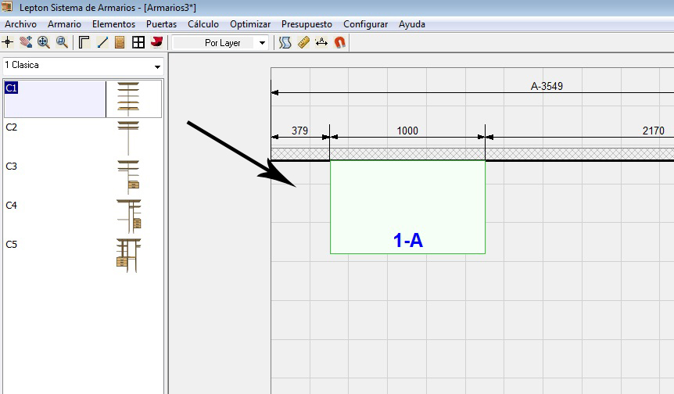Select the C5 row label

[x=11, y=245]
